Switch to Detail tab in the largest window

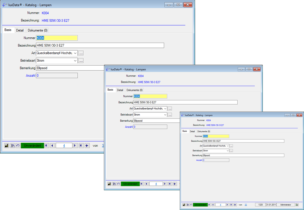coord(20,30)
